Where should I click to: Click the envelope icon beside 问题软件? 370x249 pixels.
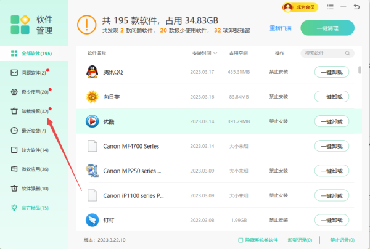coord(14,73)
